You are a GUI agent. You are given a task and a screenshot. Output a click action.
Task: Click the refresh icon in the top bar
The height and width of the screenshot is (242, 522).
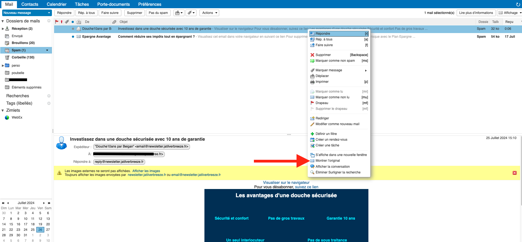coord(518,4)
